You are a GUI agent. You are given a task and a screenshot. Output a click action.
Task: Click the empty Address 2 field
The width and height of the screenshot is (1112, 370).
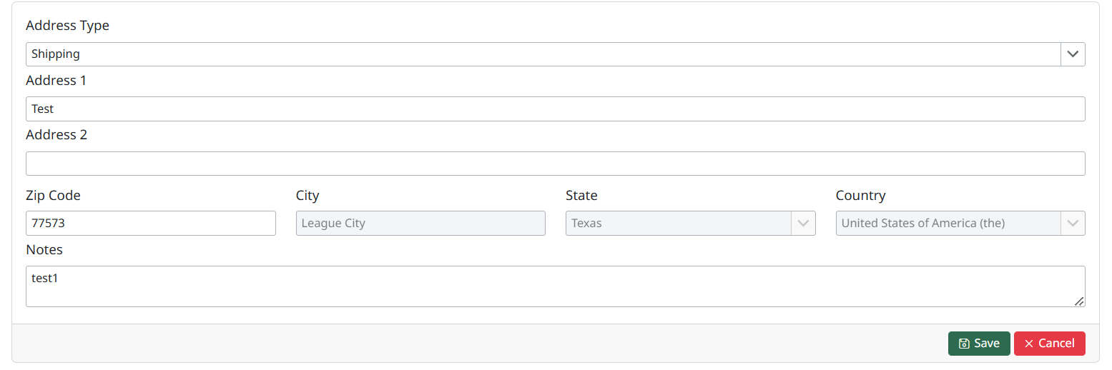point(555,164)
